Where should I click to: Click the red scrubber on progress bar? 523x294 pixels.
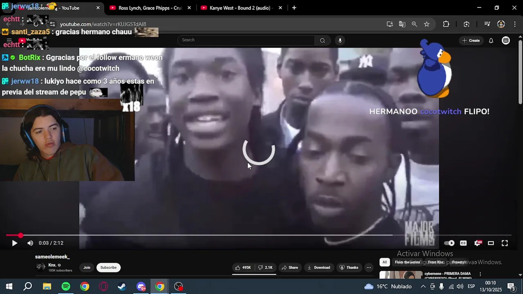[20, 235]
